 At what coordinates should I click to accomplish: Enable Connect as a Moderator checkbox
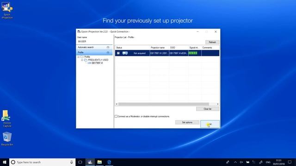116,116
